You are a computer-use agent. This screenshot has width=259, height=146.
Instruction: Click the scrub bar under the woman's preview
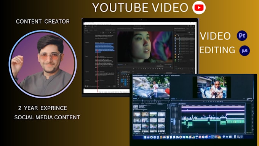(x=145, y=67)
